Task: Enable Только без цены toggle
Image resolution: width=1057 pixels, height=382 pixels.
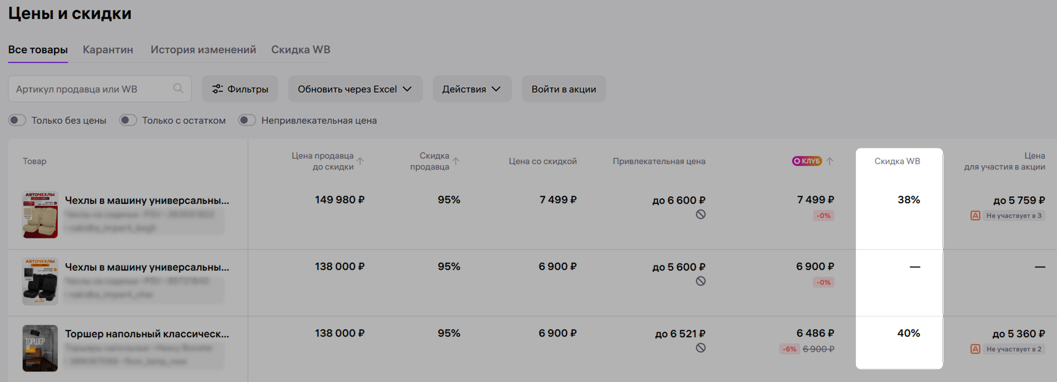Action: (x=17, y=120)
